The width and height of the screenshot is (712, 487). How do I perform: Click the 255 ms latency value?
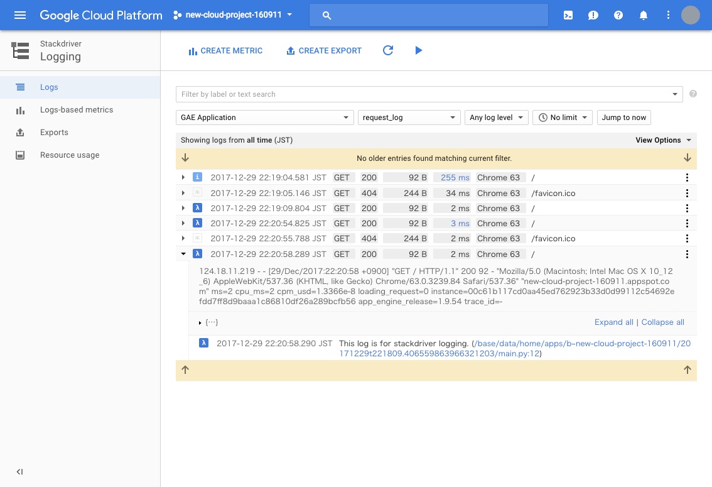[455, 178]
